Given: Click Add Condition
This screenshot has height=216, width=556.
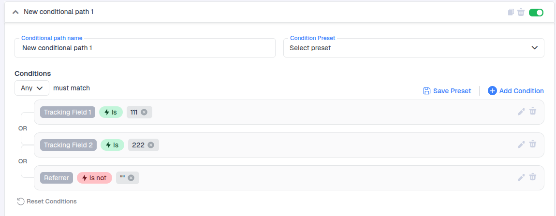Looking at the screenshot, I should click(x=515, y=91).
